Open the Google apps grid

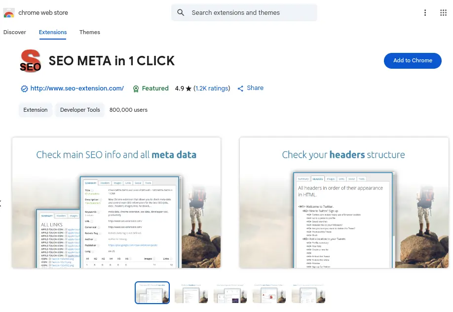pos(443,12)
